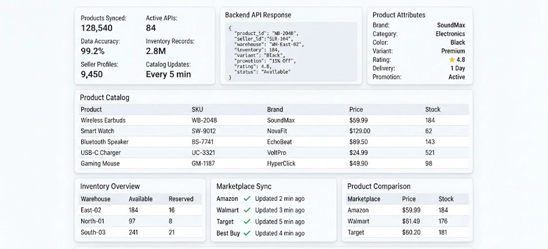Select the USB-C Charger product row
This screenshot has height=249, width=548.
273,153
